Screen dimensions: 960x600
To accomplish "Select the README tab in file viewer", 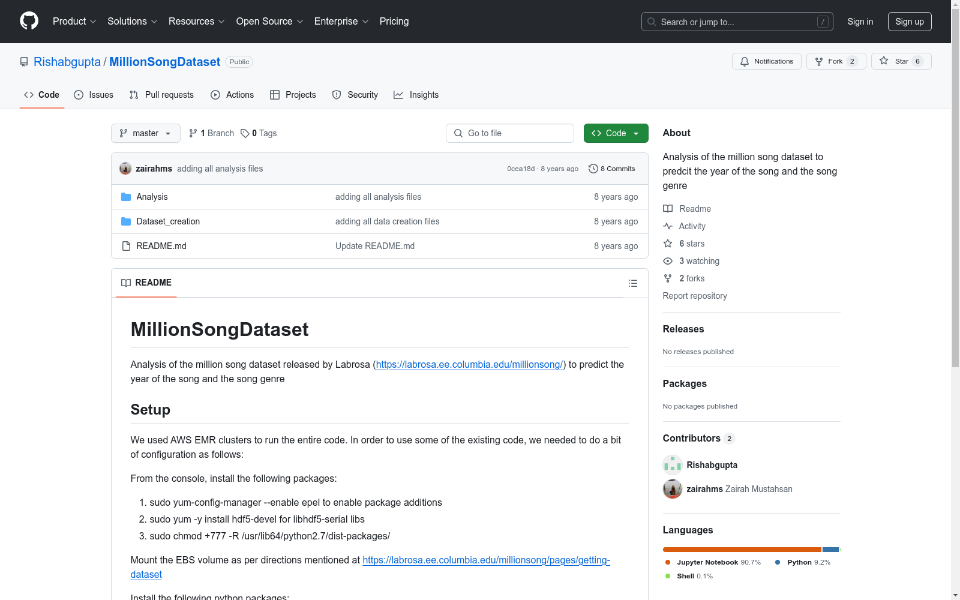I will (x=146, y=283).
